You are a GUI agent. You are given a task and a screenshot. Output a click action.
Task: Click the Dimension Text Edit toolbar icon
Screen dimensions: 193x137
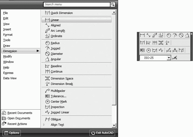pos(175,50)
